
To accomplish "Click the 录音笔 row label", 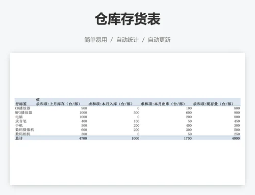I will click(x=21, y=121).
